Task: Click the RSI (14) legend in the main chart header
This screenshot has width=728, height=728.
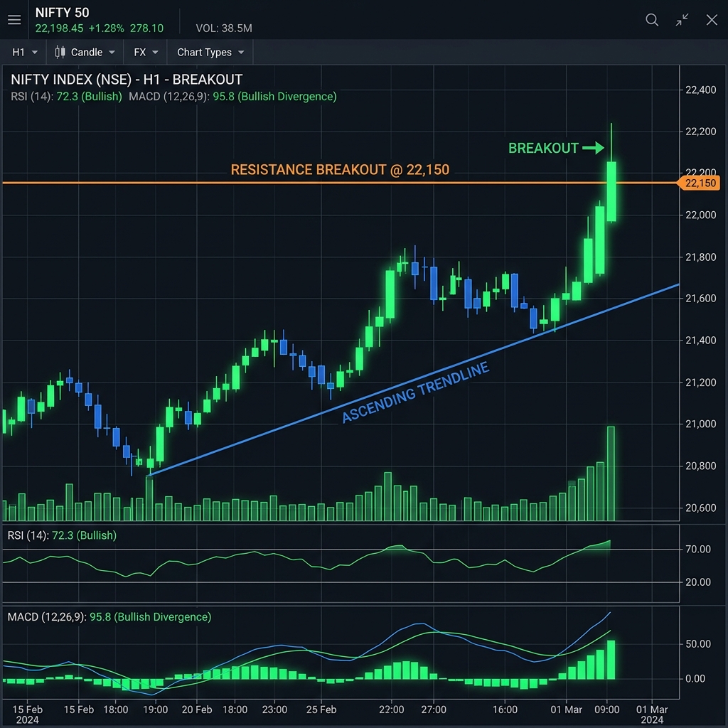Action: tap(66, 97)
